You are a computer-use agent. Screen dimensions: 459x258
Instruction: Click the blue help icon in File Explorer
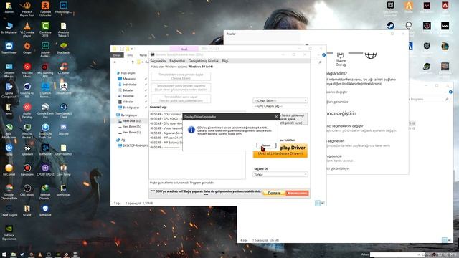tap(323, 55)
